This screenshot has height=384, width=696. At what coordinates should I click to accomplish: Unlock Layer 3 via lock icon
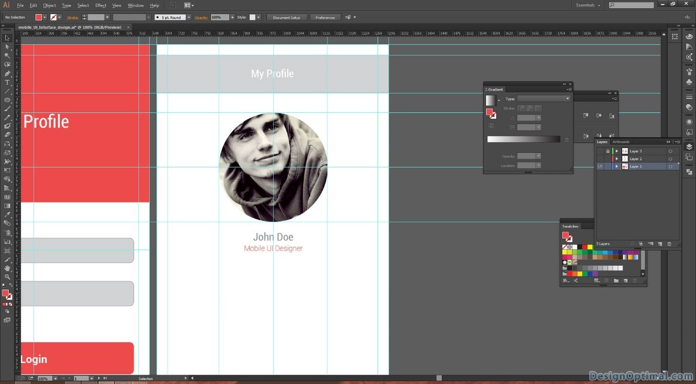pos(608,151)
